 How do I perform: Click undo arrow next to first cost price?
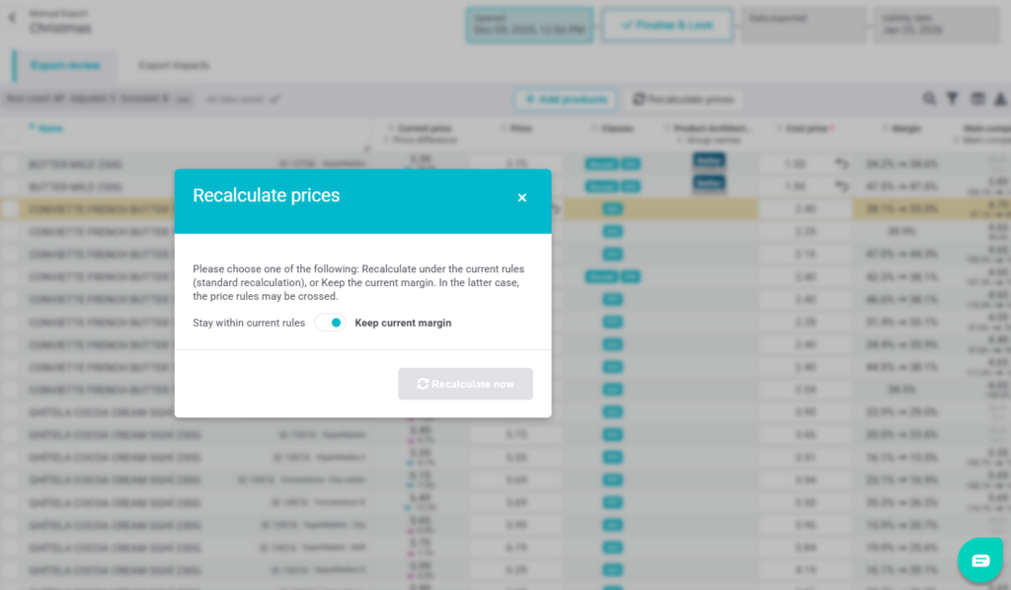coord(841,164)
